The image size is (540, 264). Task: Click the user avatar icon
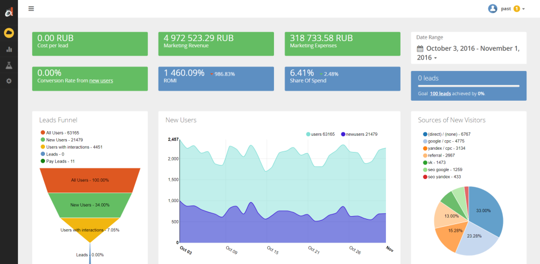pos(493,8)
